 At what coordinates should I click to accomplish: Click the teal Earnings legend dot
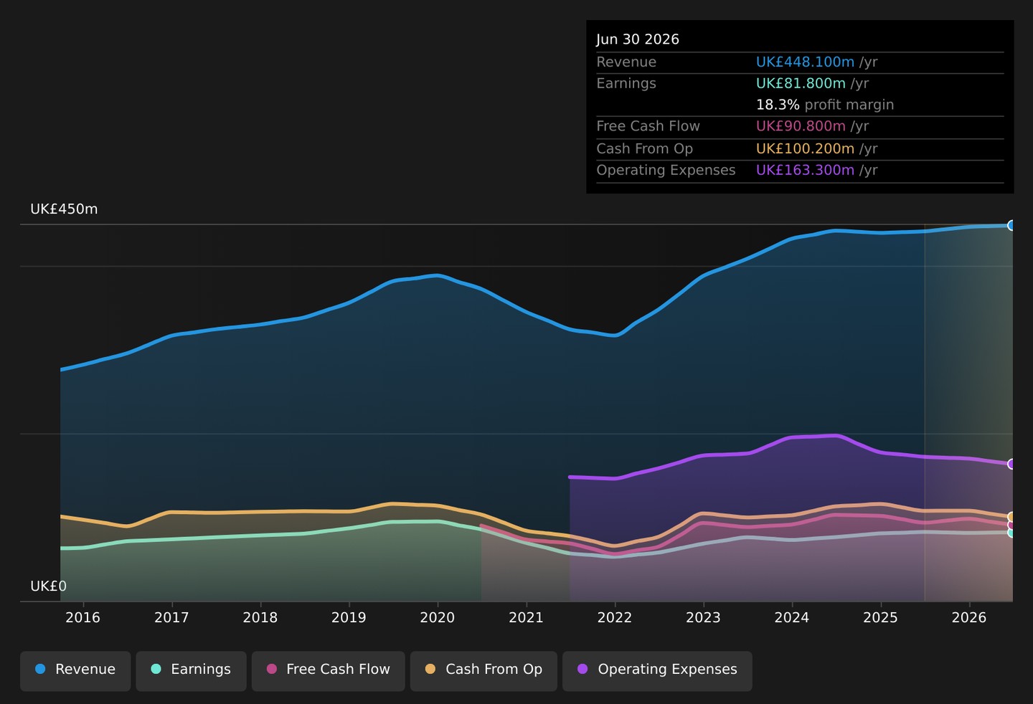[156, 669]
